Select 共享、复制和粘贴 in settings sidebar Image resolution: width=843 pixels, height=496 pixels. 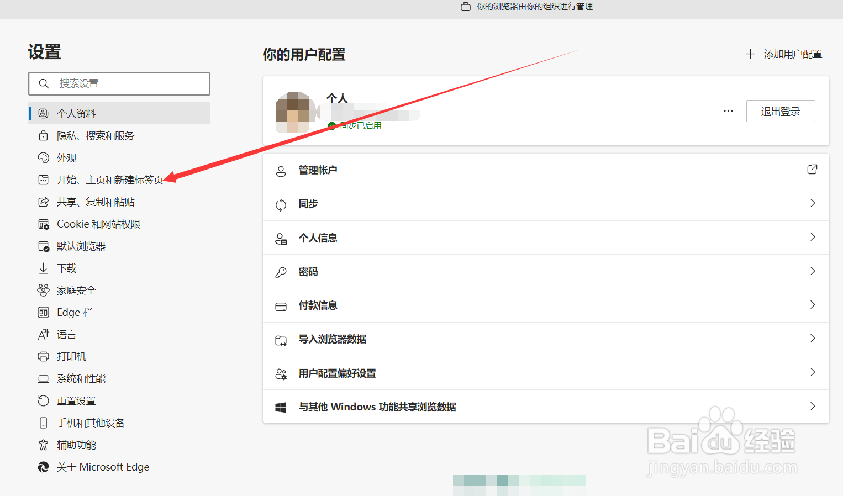119,202
